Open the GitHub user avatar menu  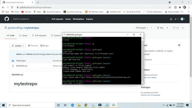point(183,19)
